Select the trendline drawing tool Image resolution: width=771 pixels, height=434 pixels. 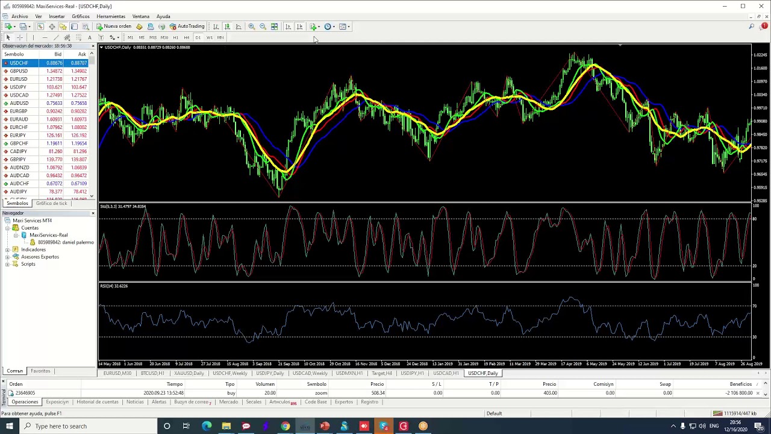coord(56,37)
